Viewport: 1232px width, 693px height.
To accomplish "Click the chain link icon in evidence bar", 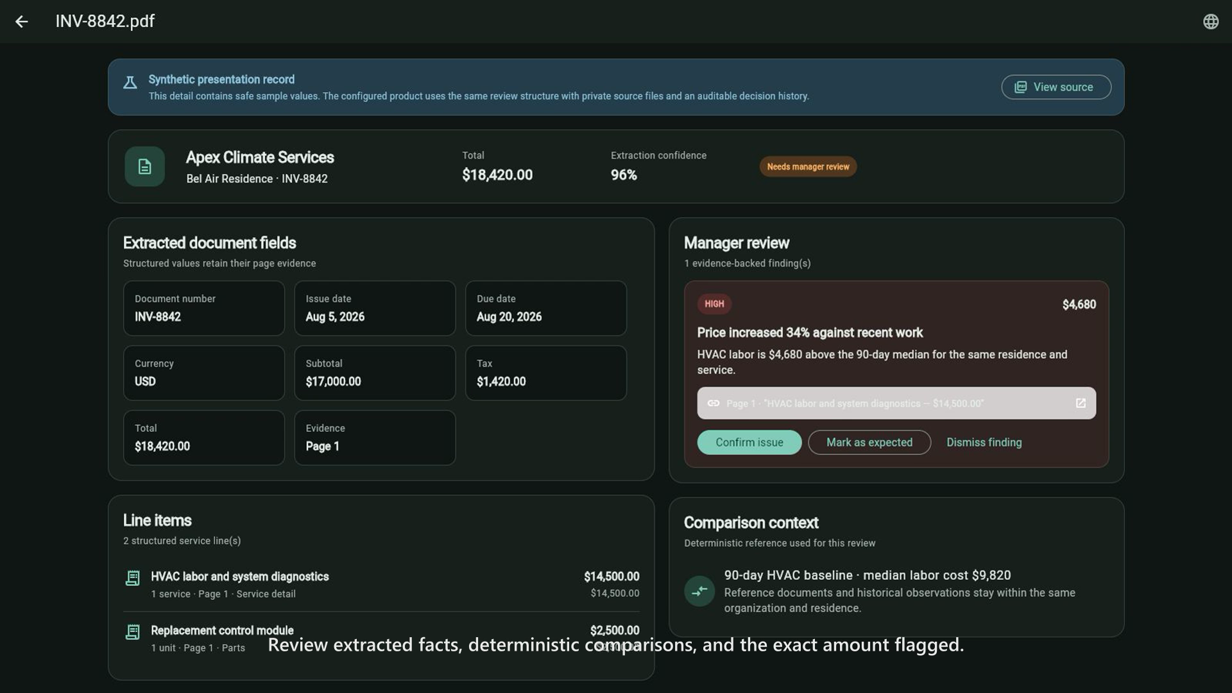I will coord(713,404).
